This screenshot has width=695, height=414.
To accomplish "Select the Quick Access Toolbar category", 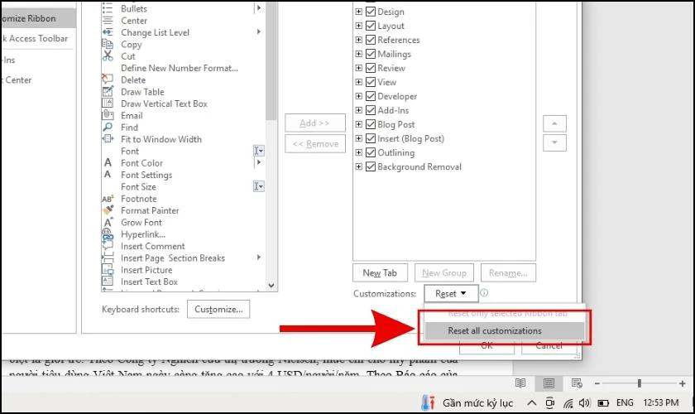I will click(x=37, y=38).
